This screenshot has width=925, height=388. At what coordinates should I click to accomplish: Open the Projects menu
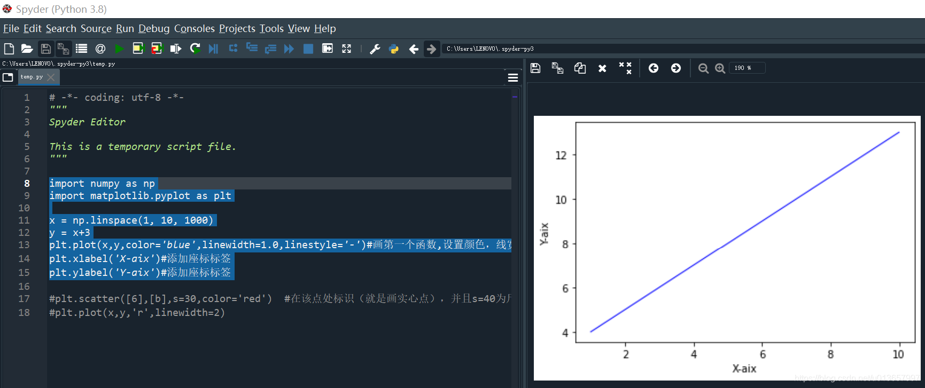click(237, 28)
